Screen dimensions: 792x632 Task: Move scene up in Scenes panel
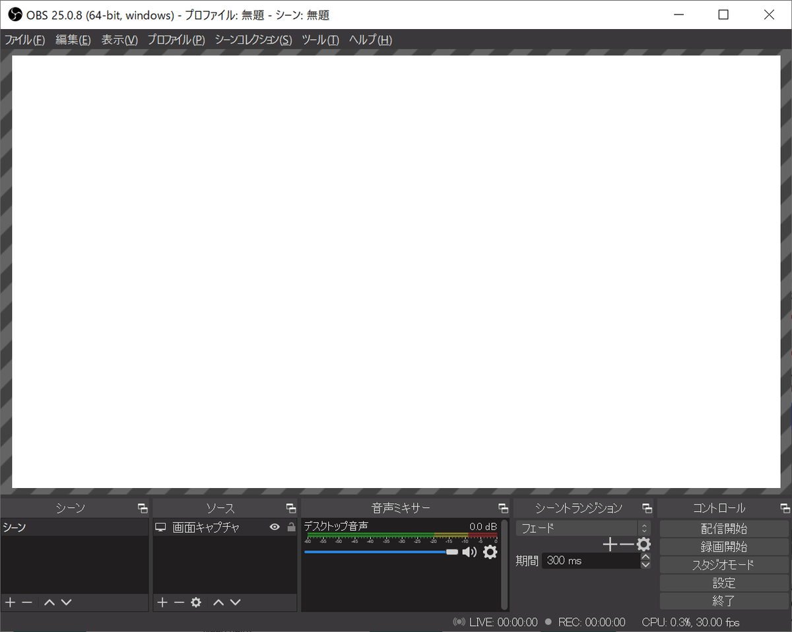49,602
